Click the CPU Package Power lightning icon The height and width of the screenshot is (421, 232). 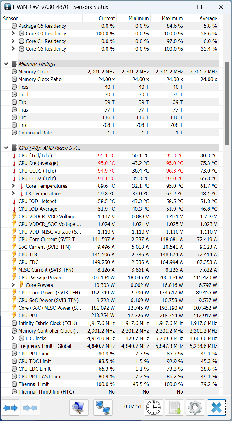click(14, 277)
